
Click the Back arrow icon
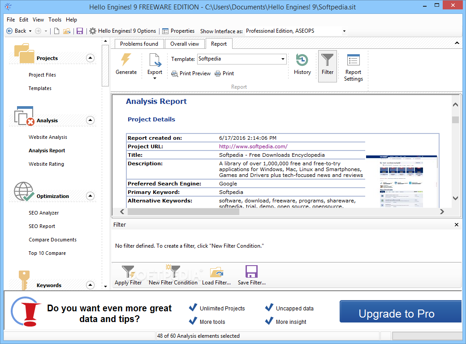pyautogui.click(x=9, y=31)
